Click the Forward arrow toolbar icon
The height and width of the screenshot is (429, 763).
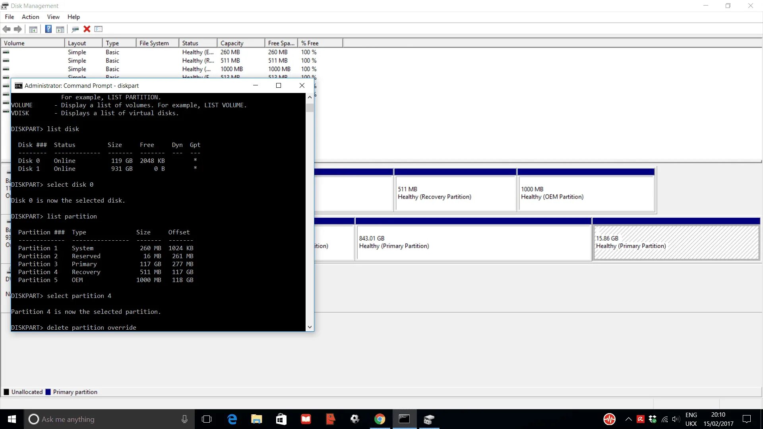pyautogui.click(x=18, y=29)
